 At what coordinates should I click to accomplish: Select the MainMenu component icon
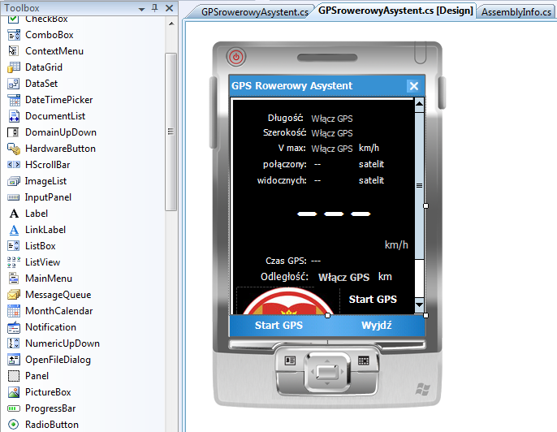click(x=14, y=279)
